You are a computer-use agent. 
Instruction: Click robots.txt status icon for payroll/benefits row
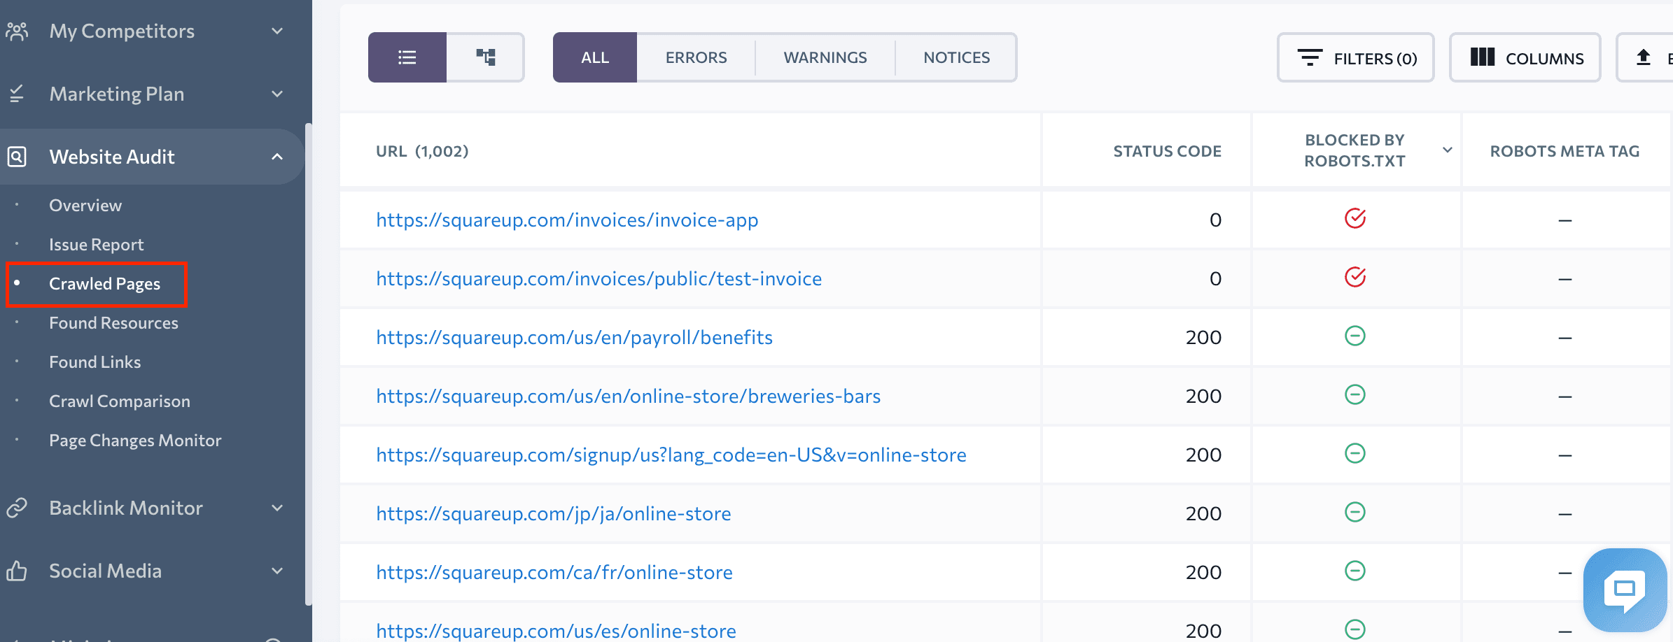1355,336
